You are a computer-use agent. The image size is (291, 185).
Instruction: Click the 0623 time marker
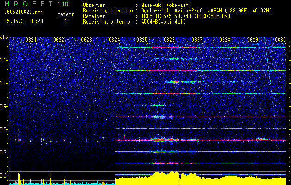tap(87, 40)
